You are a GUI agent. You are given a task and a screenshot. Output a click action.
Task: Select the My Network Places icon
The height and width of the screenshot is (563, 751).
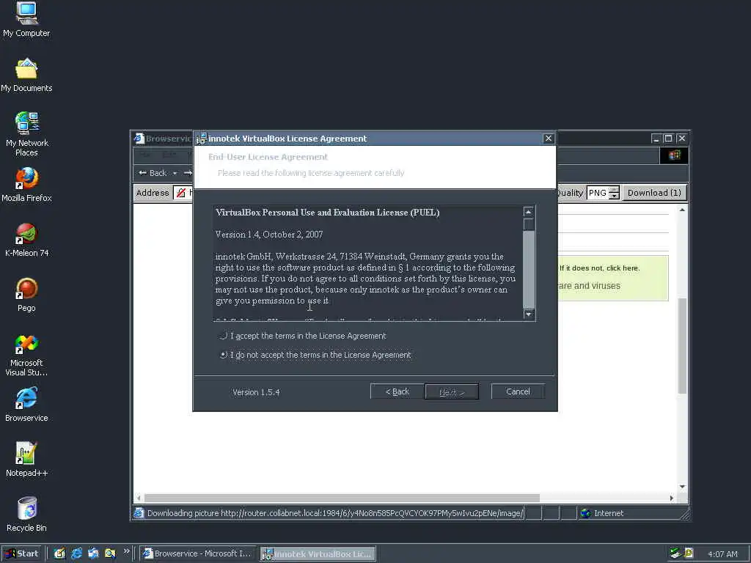(27, 133)
